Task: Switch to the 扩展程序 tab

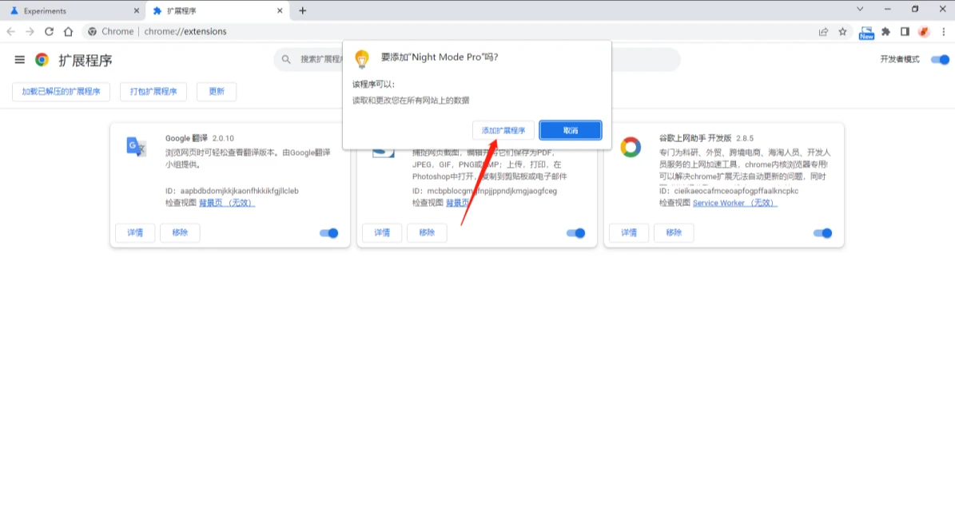Action: coord(217,11)
